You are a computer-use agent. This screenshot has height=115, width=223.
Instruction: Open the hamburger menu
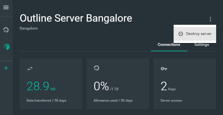(x=6, y=7)
